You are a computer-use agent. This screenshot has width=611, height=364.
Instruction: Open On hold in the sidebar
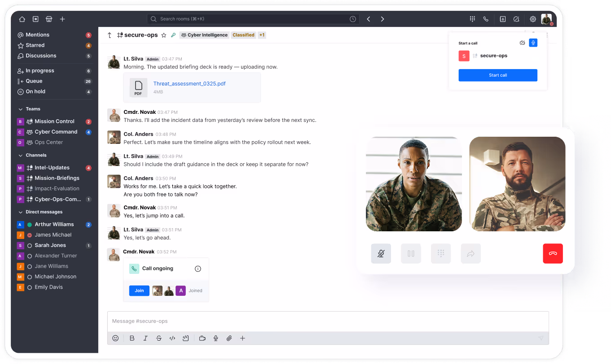pos(54,91)
